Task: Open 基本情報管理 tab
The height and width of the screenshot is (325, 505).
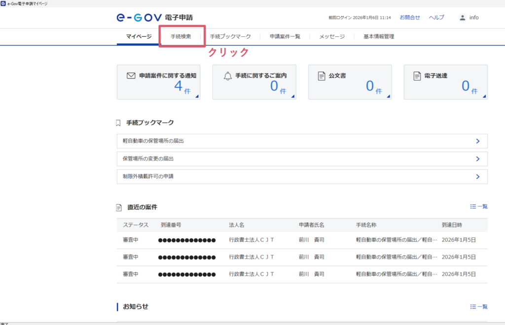Action: pos(379,36)
